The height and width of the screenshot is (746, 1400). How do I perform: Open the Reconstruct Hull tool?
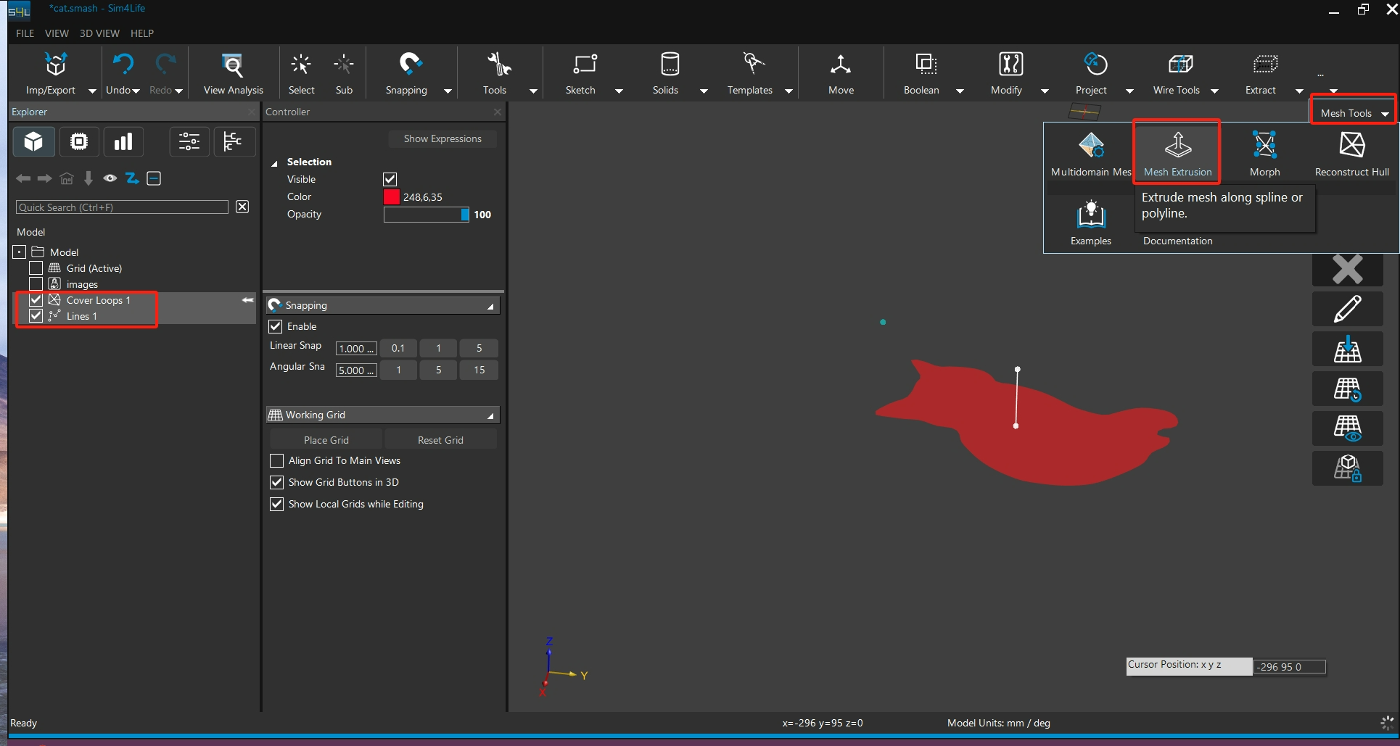coord(1351,146)
